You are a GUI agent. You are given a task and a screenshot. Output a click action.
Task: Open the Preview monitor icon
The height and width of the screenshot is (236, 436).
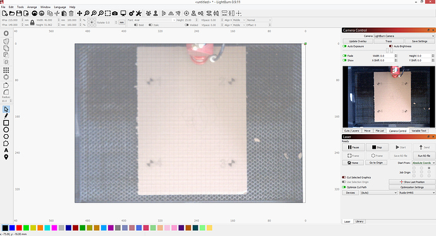tap(123, 13)
